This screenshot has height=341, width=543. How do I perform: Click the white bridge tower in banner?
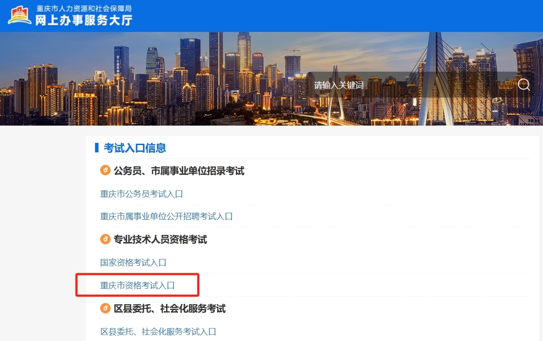coord(433,79)
